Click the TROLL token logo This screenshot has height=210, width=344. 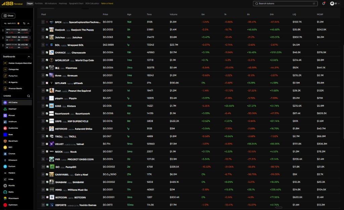coord(51,136)
